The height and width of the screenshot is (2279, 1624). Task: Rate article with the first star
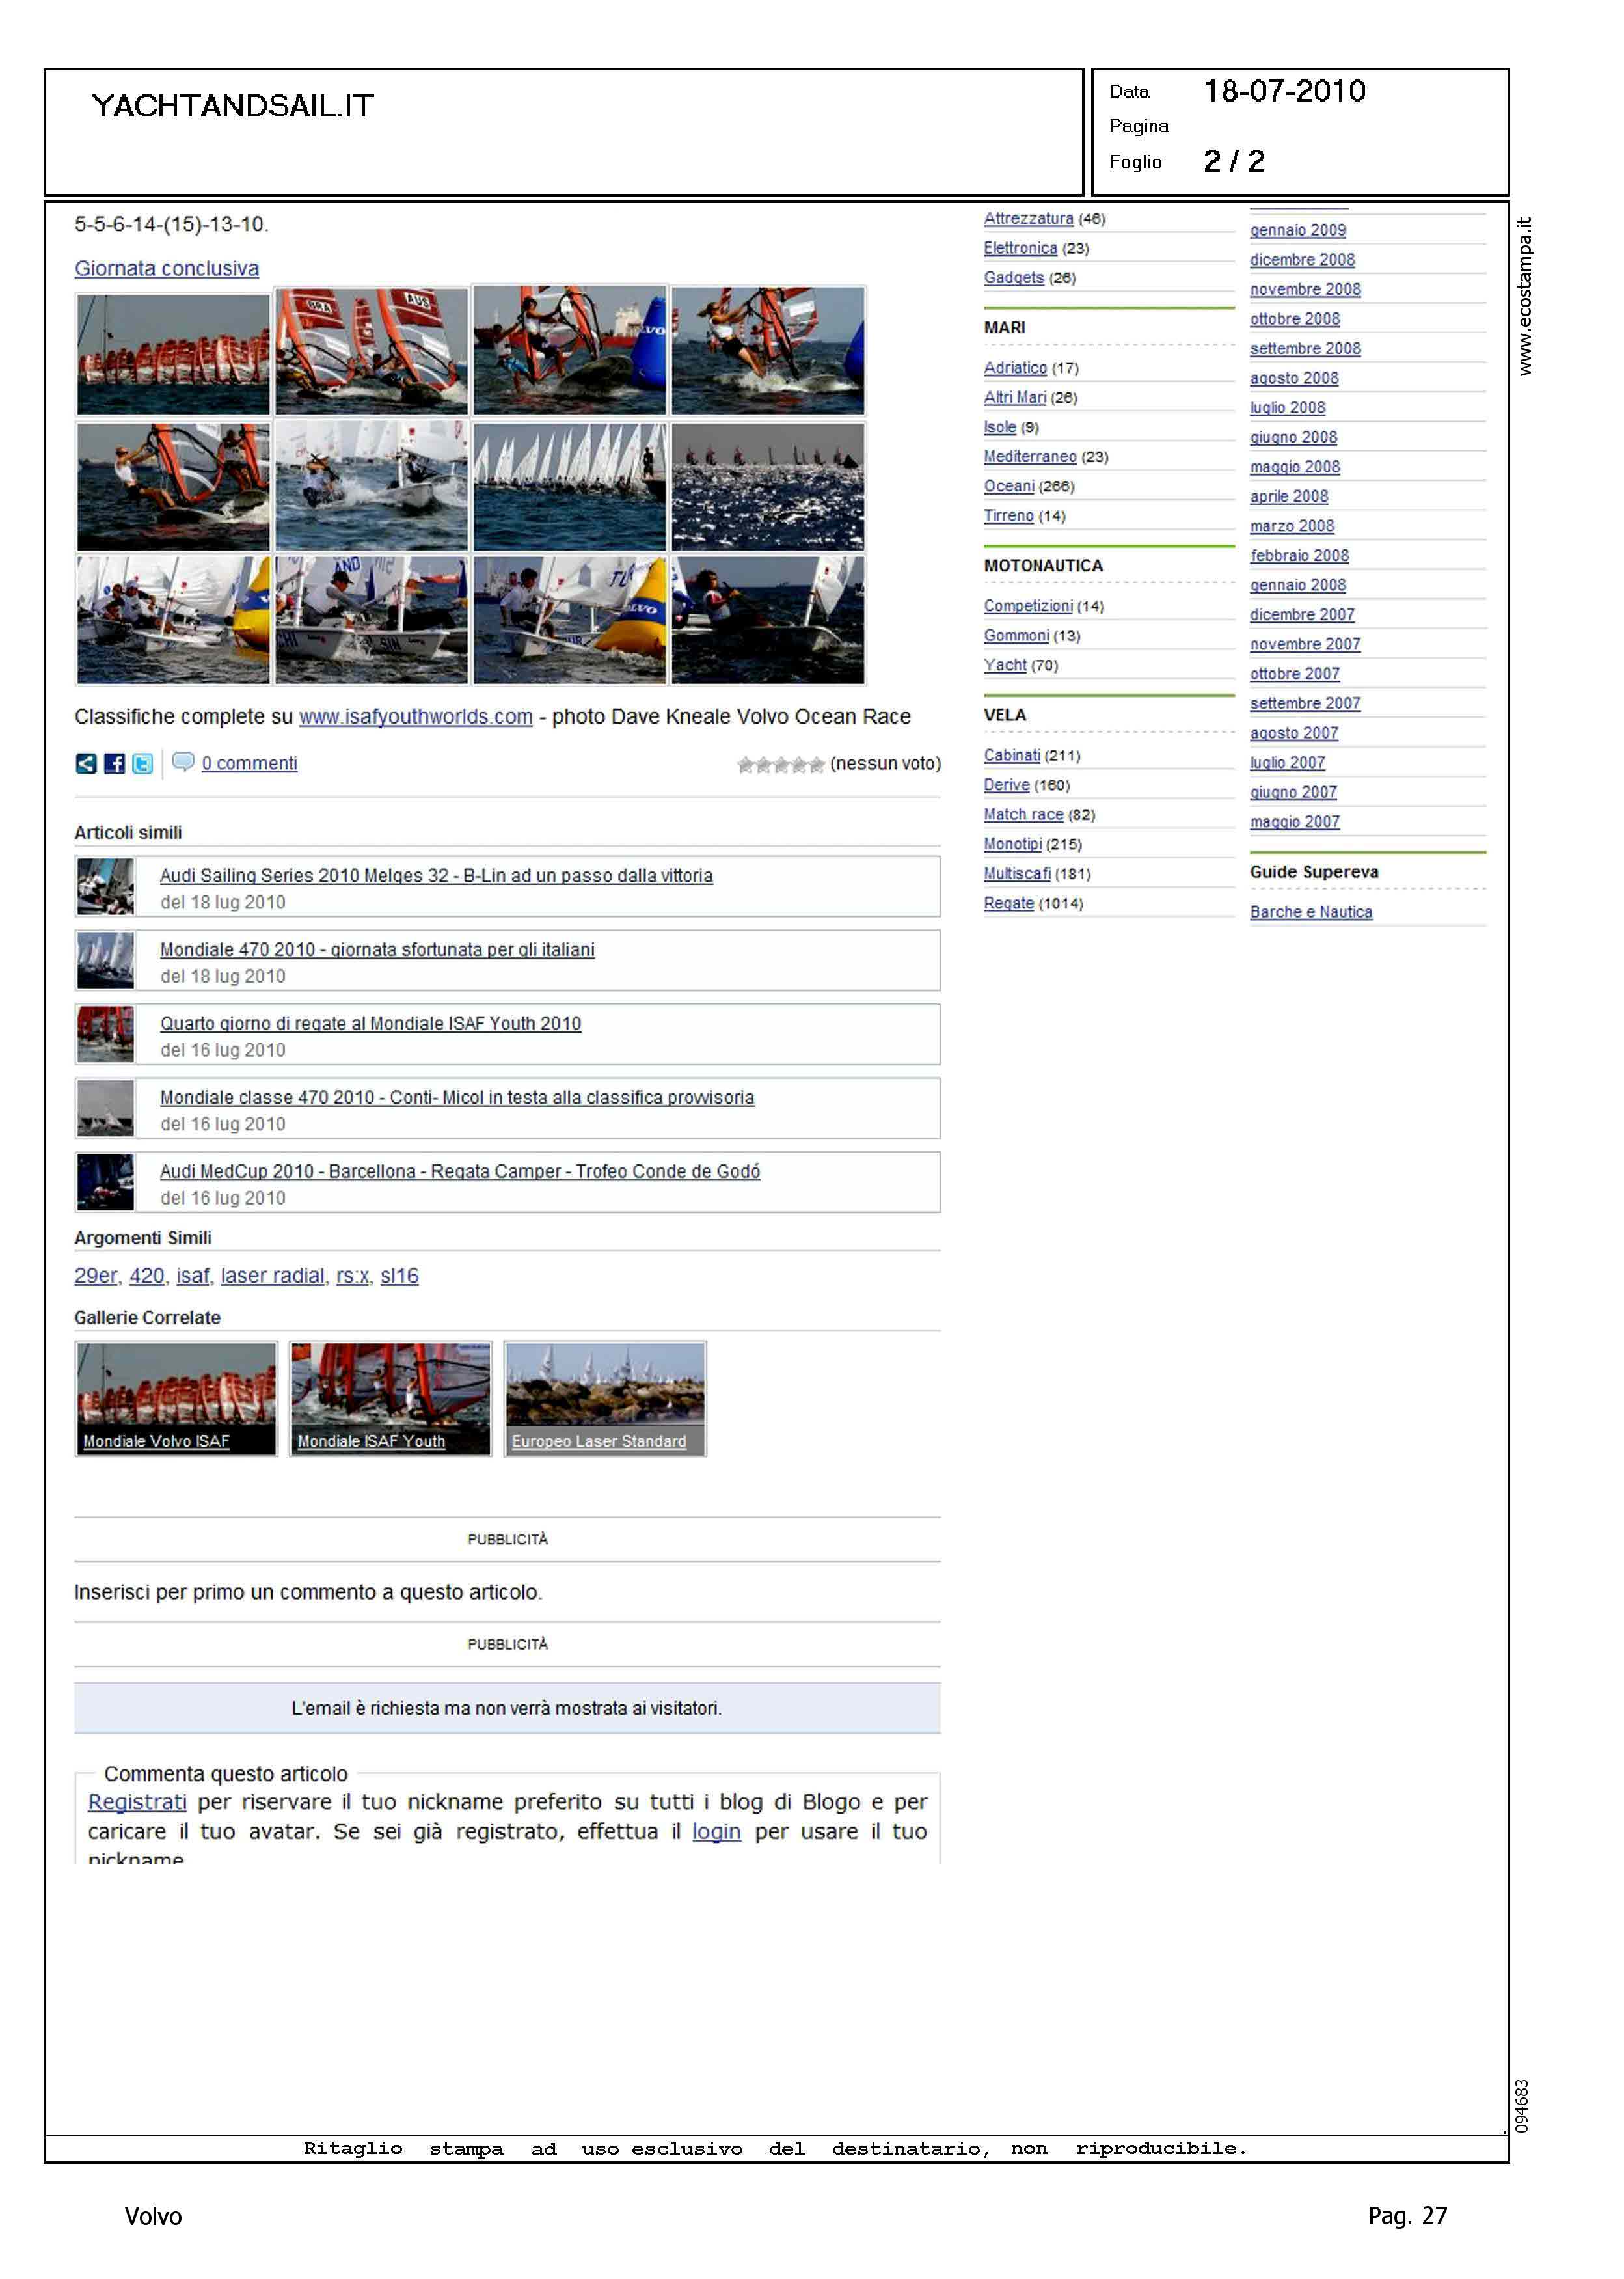[x=745, y=765]
